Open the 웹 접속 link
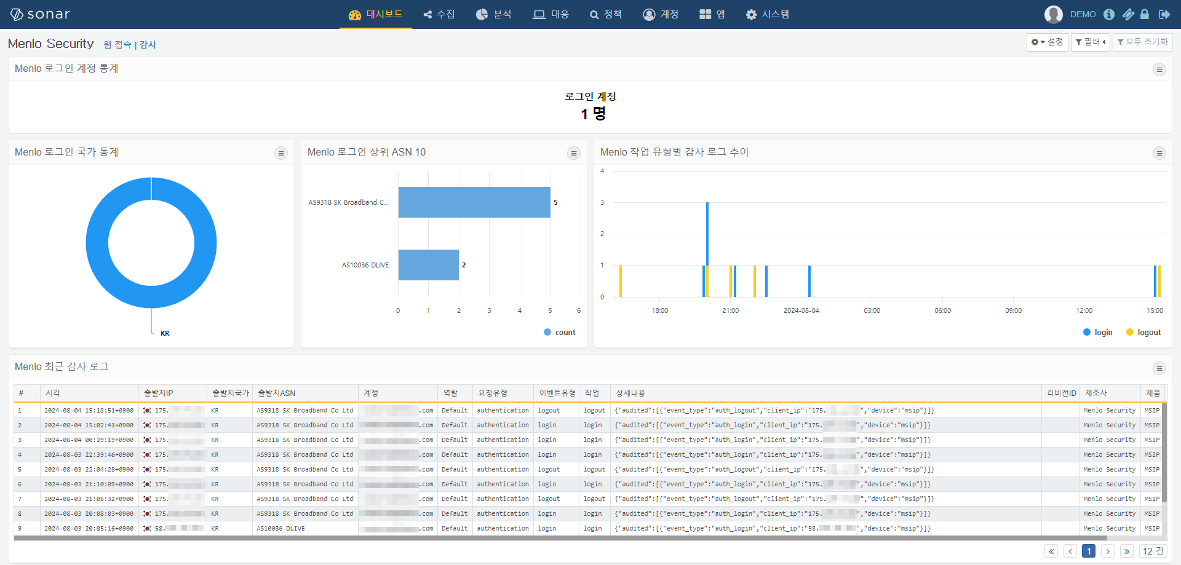The width and height of the screenshot is (1181, 565). [x=117, y=44]
